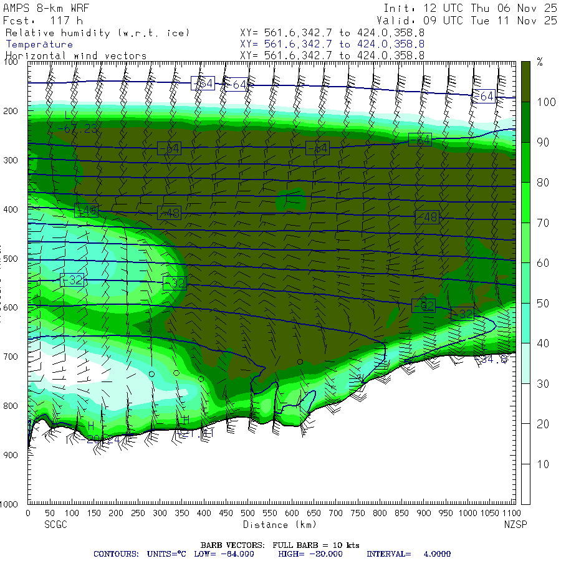
Task: Click the colorbar value label 60
Action: [543, 263]
